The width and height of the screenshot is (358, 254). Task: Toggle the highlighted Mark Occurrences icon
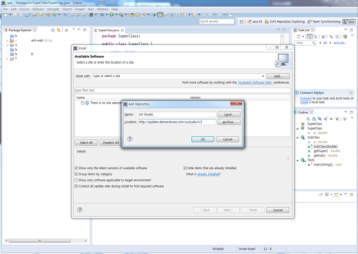coord(161,15)
